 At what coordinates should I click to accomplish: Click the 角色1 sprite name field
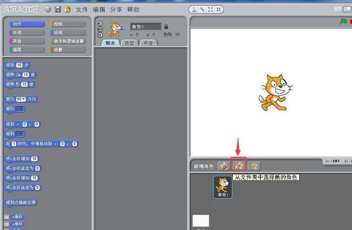[145, 27]
